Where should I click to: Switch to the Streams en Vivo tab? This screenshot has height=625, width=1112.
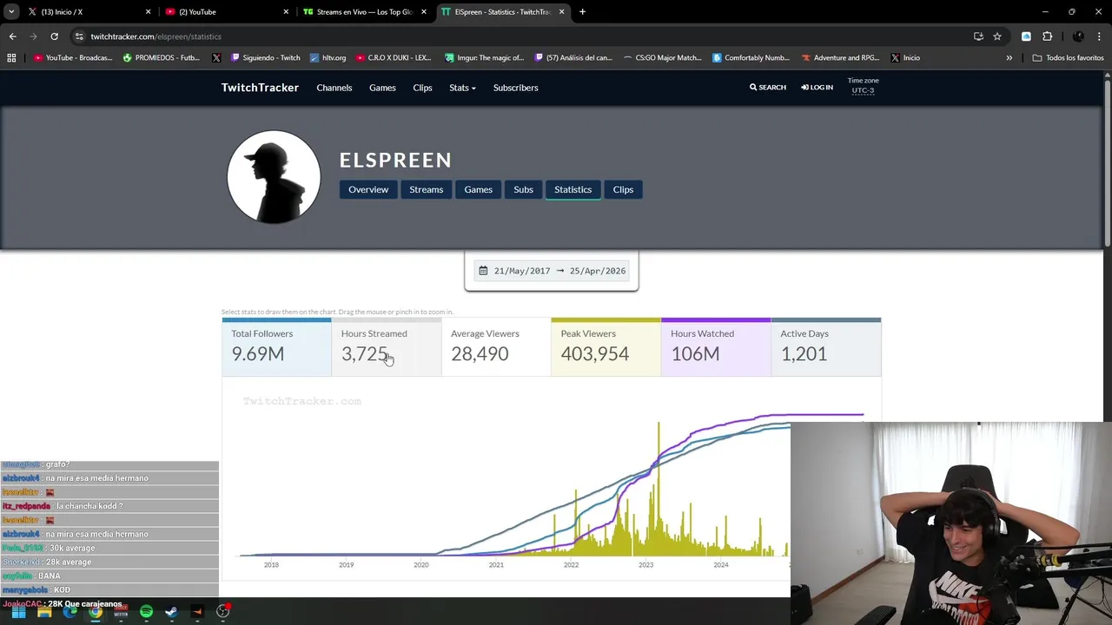365,12
